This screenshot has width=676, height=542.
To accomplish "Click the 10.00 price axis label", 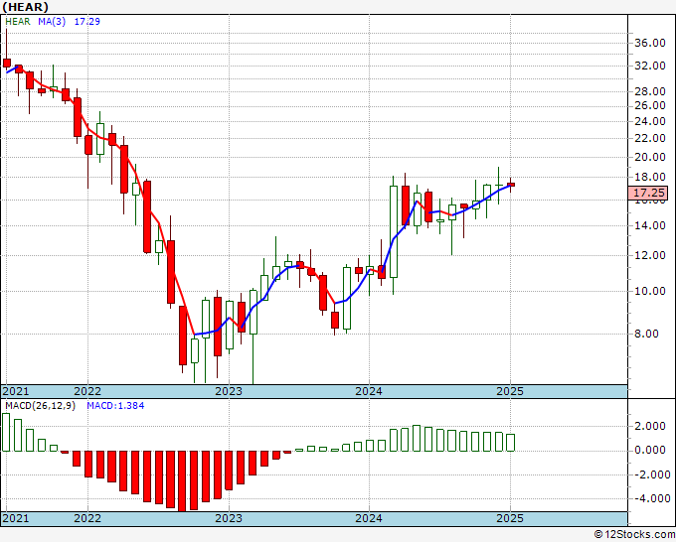I will pos(650,291).
